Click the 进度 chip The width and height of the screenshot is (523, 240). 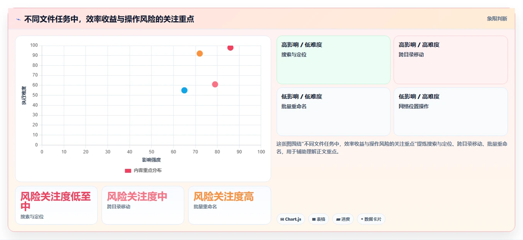point(343,219)
